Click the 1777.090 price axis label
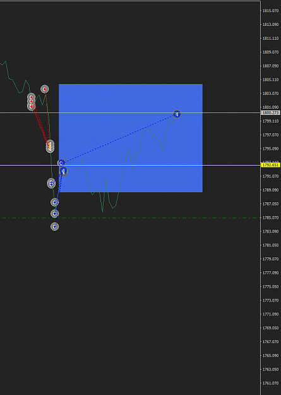281x395 pixels. click(x=271, y=273)
